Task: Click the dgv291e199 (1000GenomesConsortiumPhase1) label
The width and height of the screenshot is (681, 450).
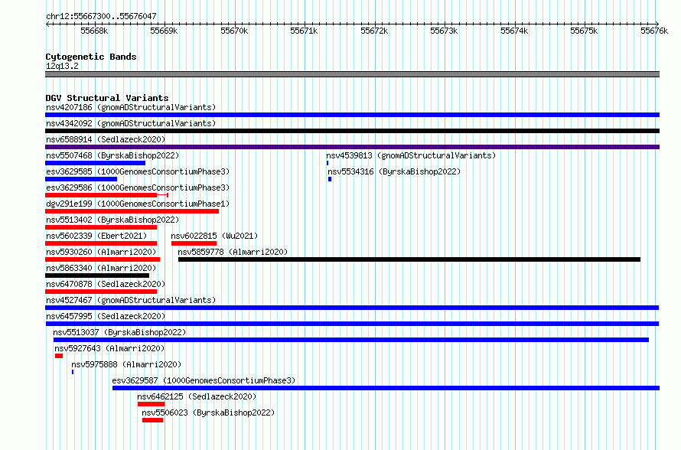Action: 138,204
